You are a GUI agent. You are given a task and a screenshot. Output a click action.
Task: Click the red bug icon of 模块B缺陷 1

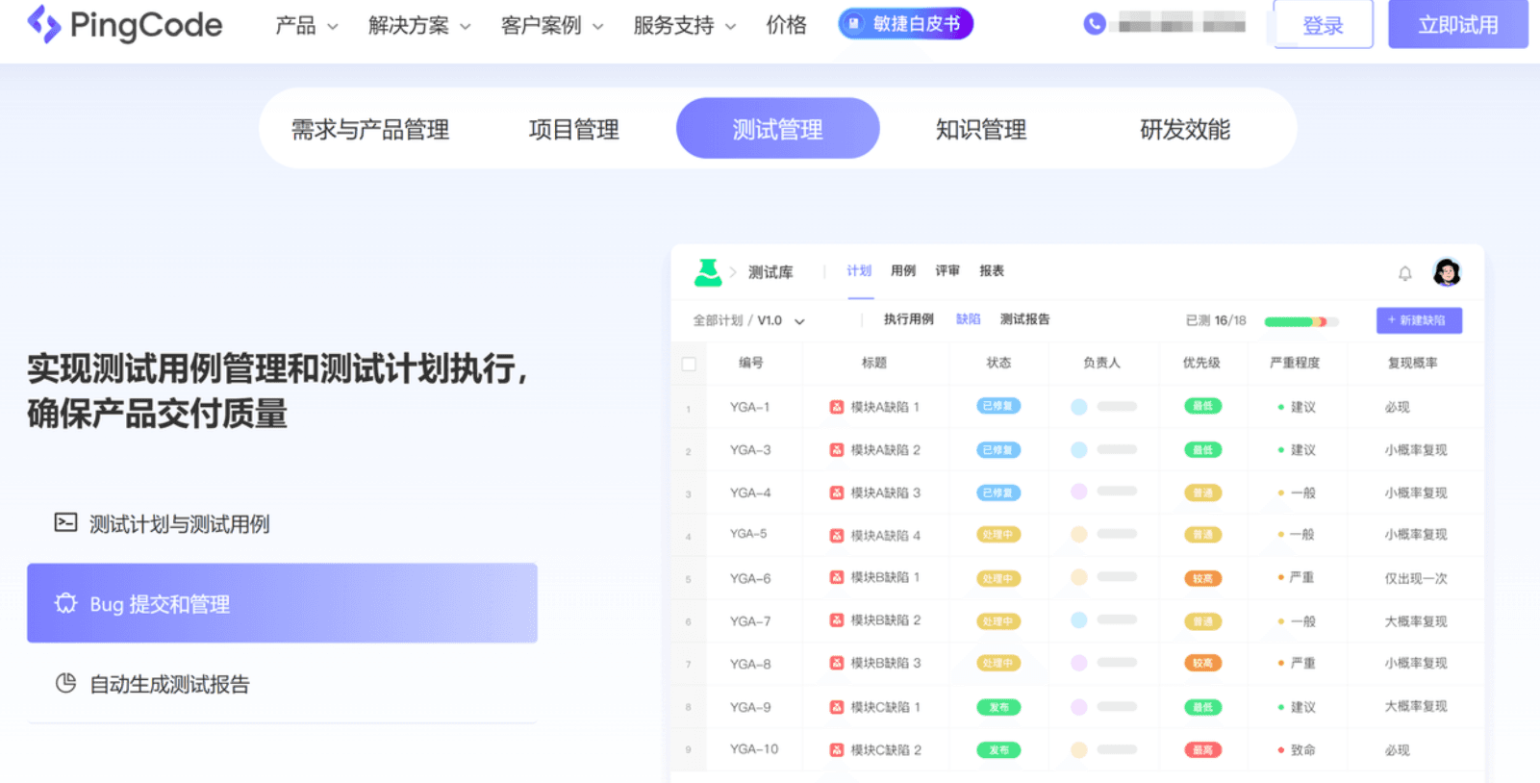point(837,577)
